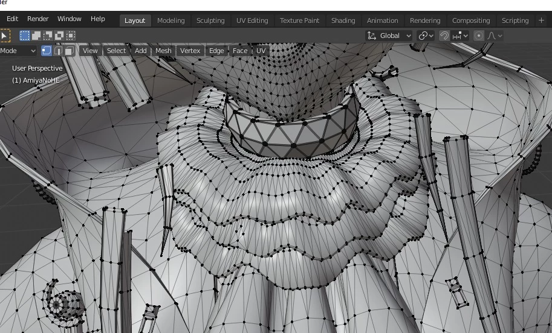Screen dimensions: 552x333
Task: Switch to the Shading workspace tab
Action: (x=343, y=21)
